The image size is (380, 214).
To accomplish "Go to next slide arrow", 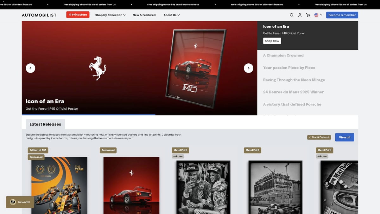I will (x=249, y=68).
